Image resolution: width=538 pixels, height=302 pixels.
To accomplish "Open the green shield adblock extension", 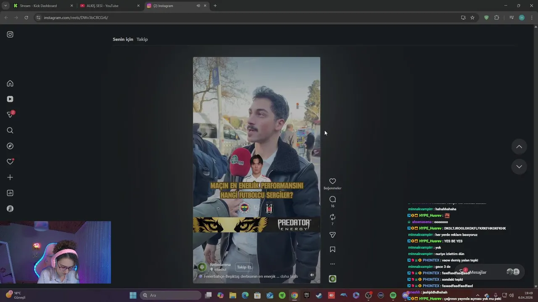I will 486,18.
